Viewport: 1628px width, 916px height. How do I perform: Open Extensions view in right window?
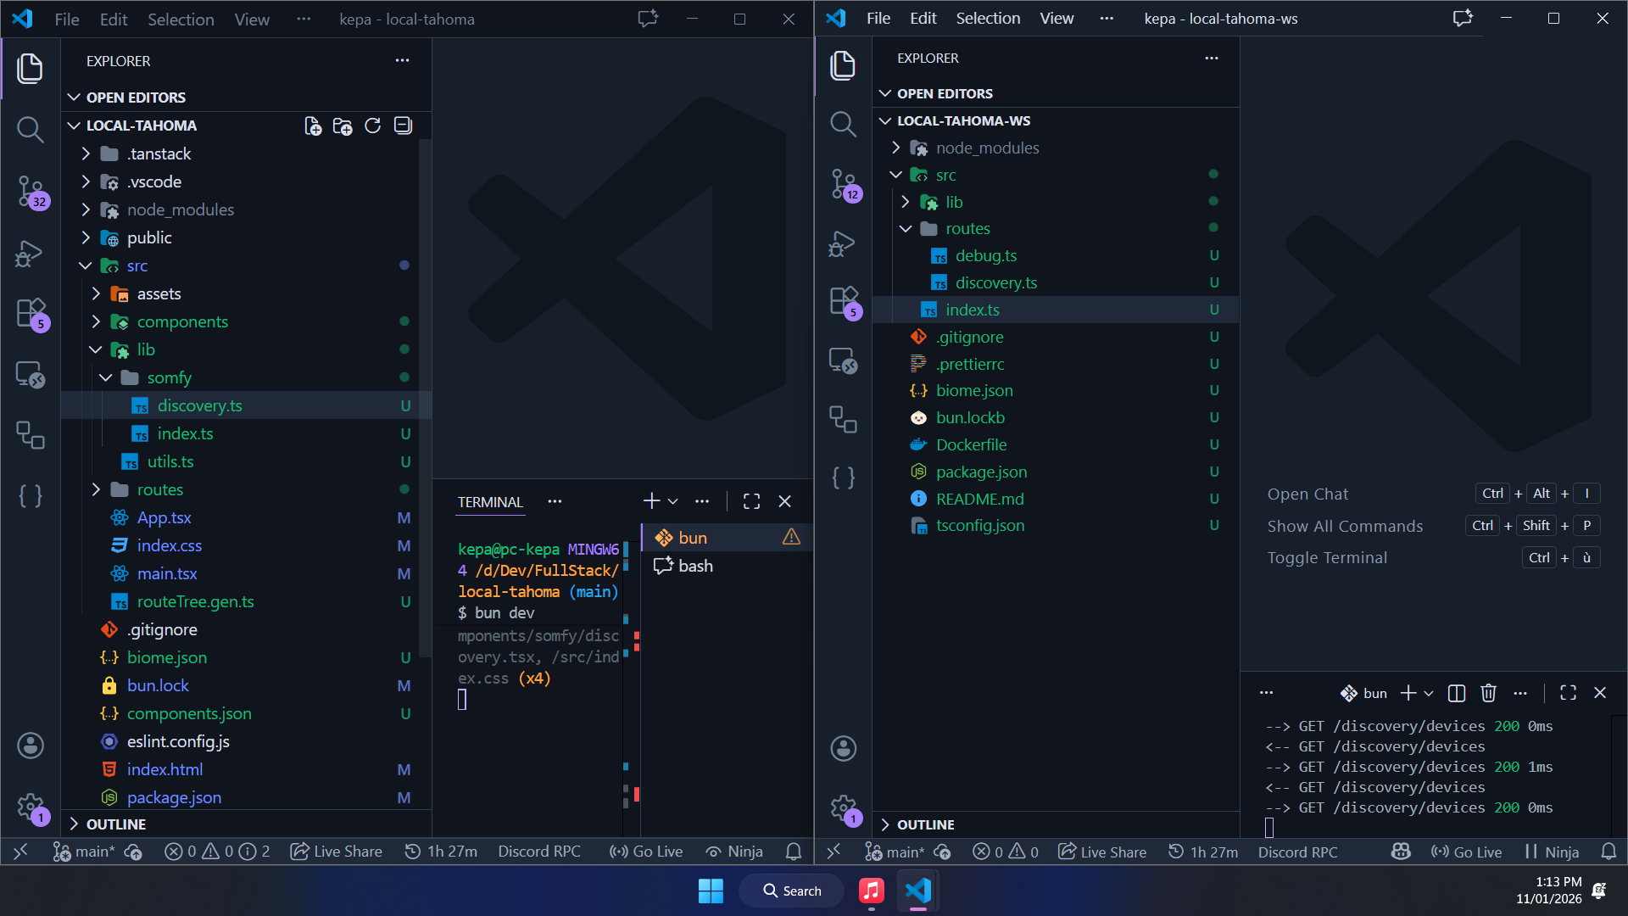(843, 301)
